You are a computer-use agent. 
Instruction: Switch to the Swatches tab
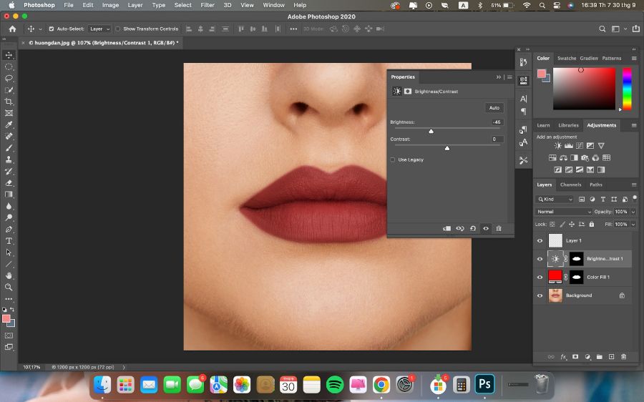pyautogui.click(x=567, y=59)
